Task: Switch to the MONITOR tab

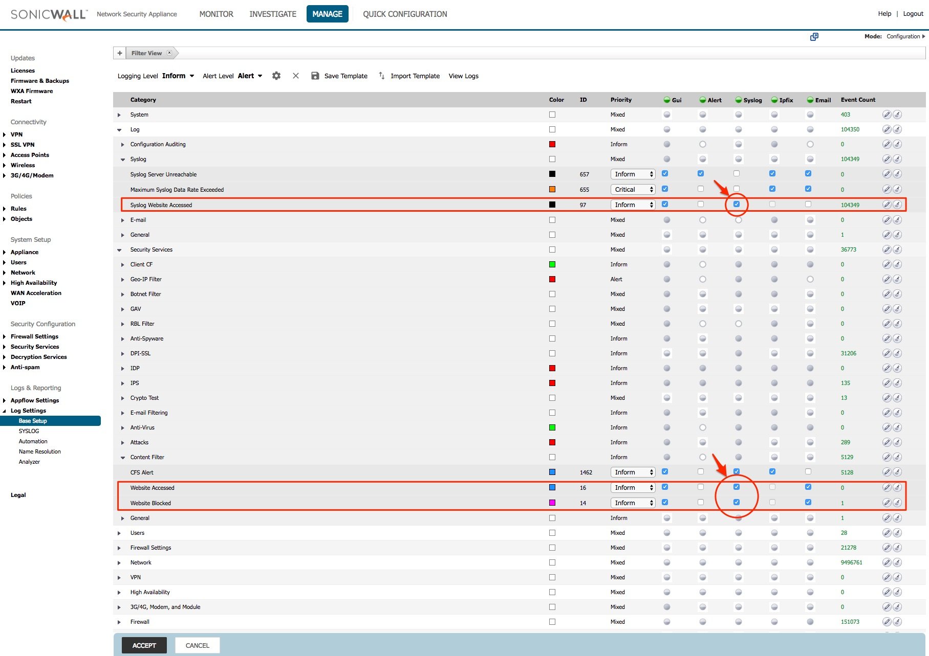Action: (x=216, y=14)
